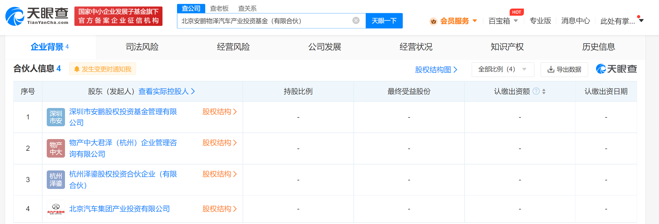This screenshot has height=224, width=659.
Task: Select the 知识产权 tab
Action: 507,47
